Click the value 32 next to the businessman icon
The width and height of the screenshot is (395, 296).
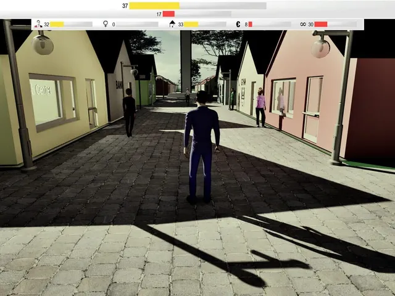(47, 25)
